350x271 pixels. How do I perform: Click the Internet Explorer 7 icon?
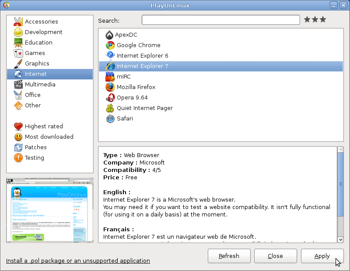click(x=110, y=66)
